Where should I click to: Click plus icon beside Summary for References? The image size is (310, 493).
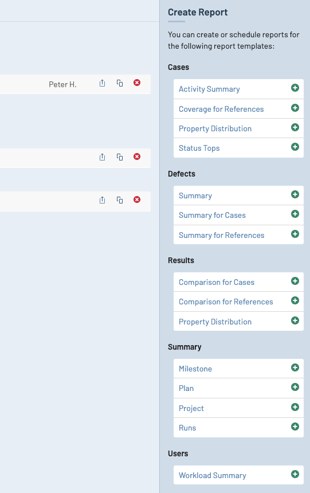(x=295, y=234)
